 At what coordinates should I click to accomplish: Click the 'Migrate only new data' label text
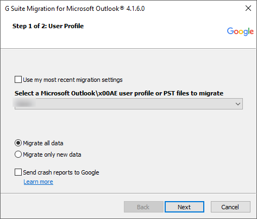tap(52, 154)
